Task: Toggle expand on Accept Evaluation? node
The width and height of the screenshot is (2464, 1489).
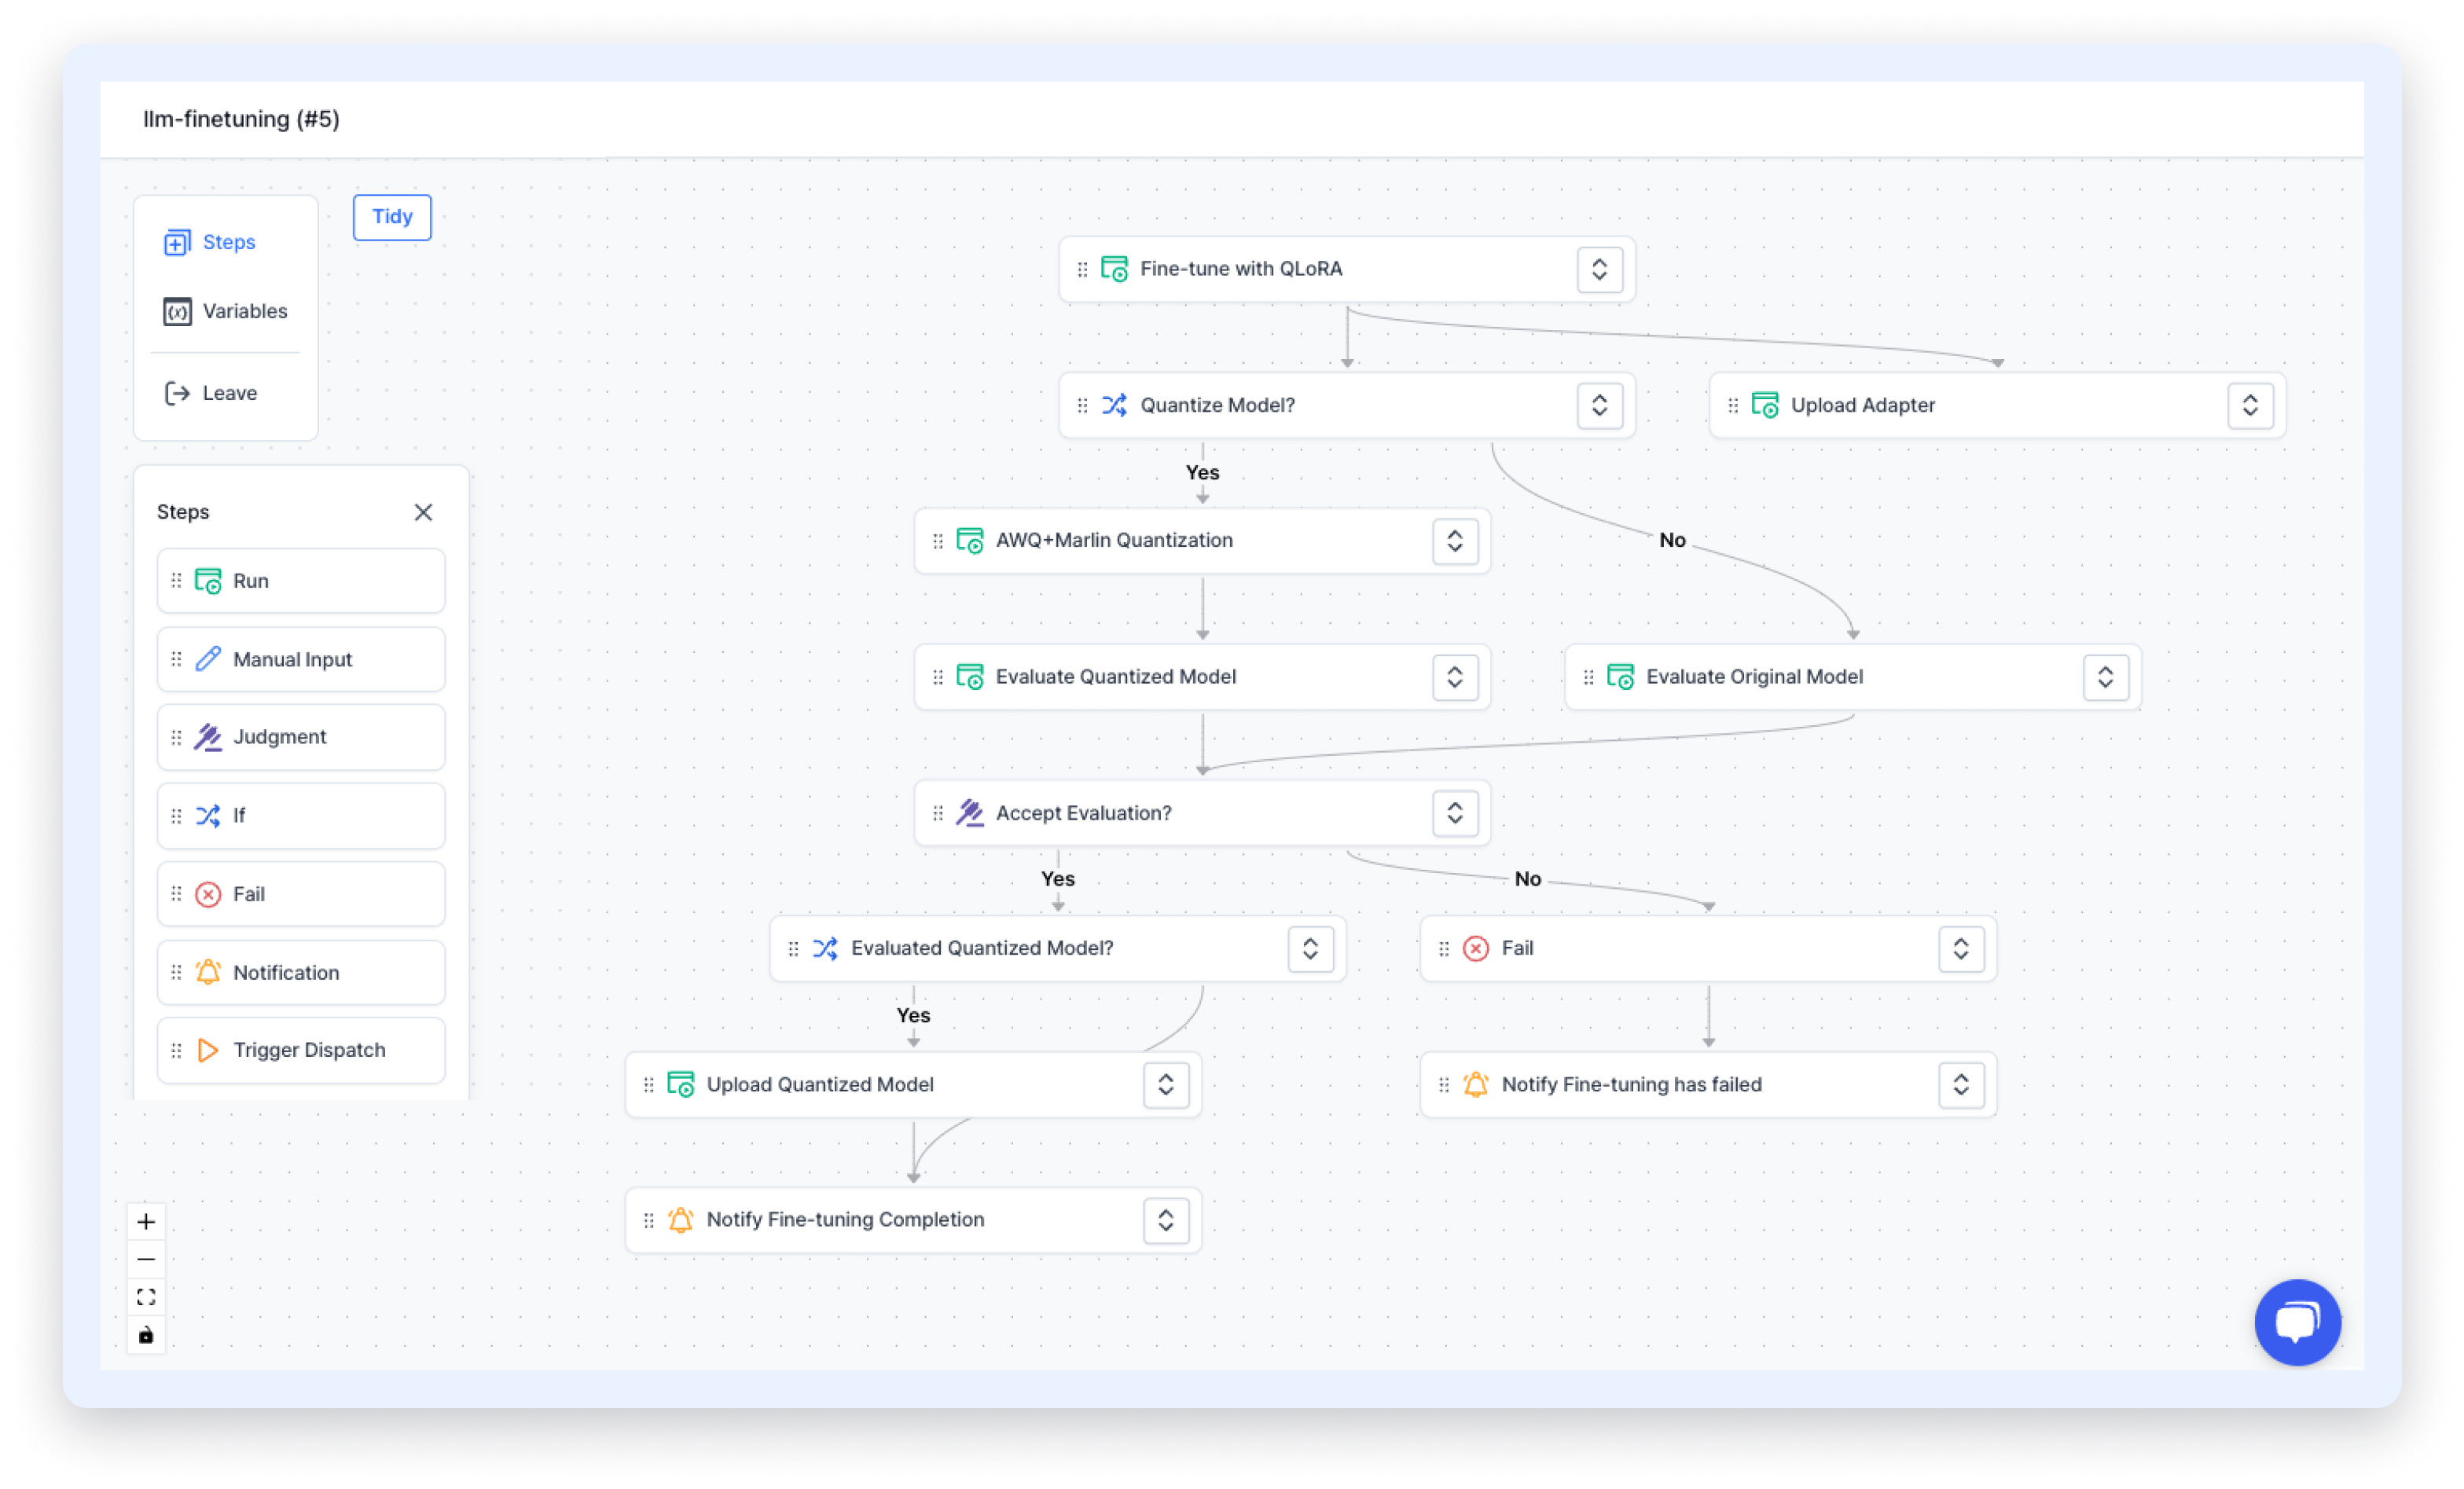Action: (1454, 813)
